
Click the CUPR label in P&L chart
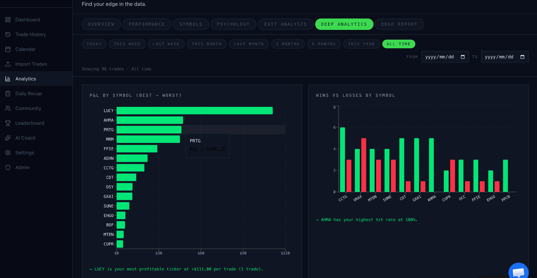click(x=109, y=244)
